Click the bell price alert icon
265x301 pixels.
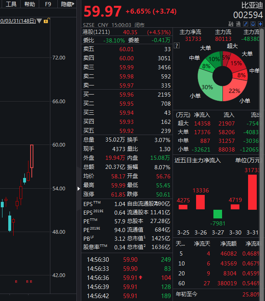tap(253, 24)
